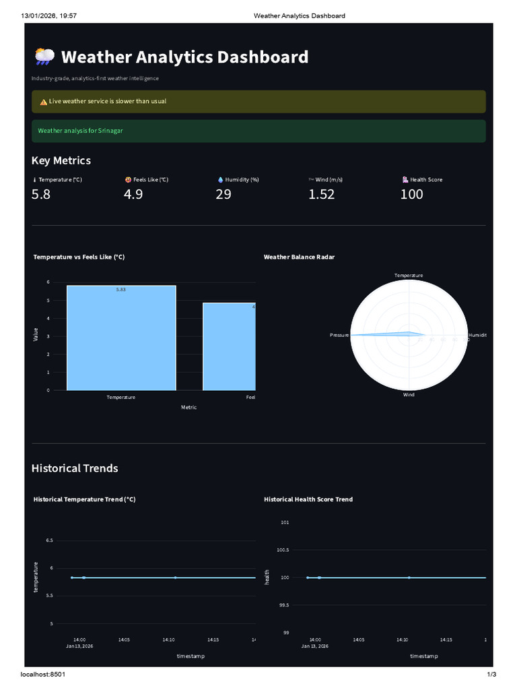Click the health trend data point near 14:10
Screen dimensions: 517x690
(x=409, y=577)
